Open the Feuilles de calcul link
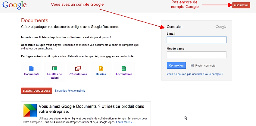Screen dimensions: 256x126 pyautogui.click(x=55, y=76)
